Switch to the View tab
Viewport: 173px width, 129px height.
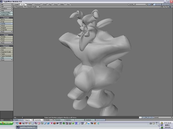point(68,5)
